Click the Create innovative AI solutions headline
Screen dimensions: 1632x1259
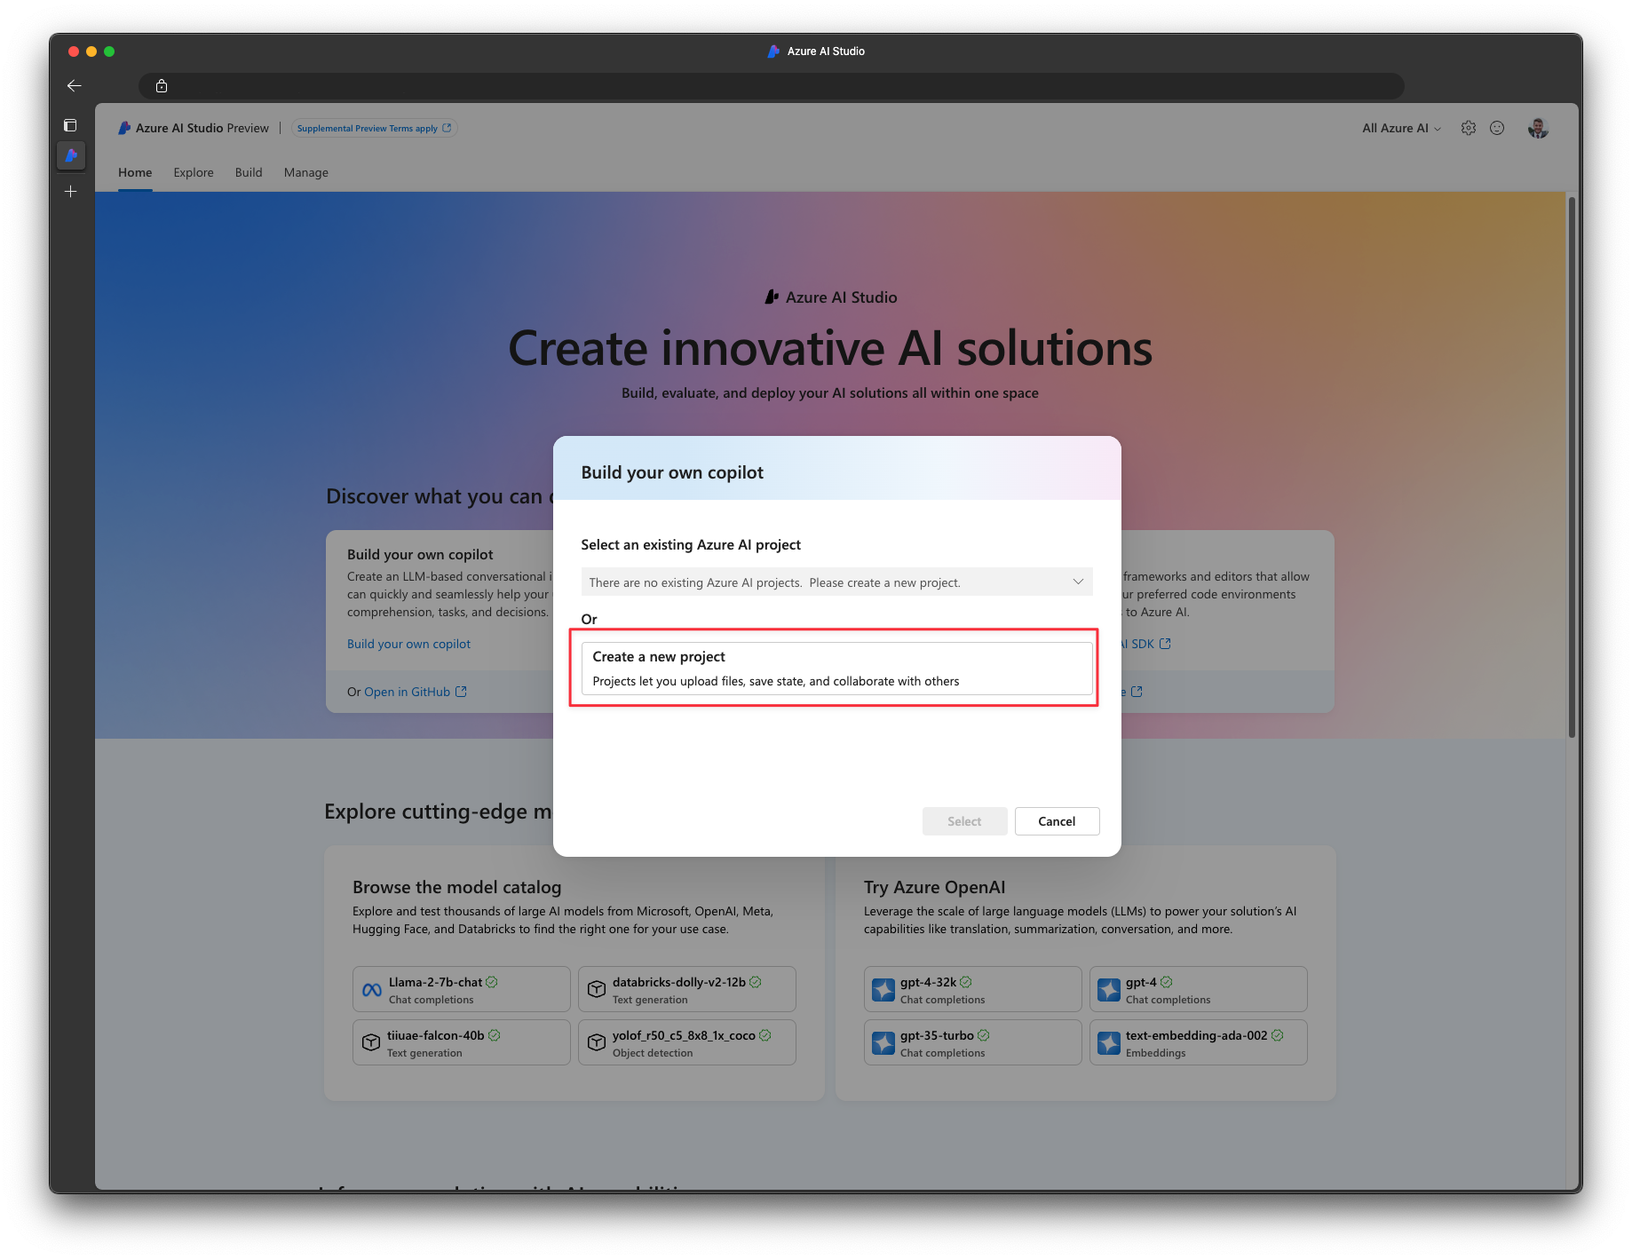(x=830, y=348)
